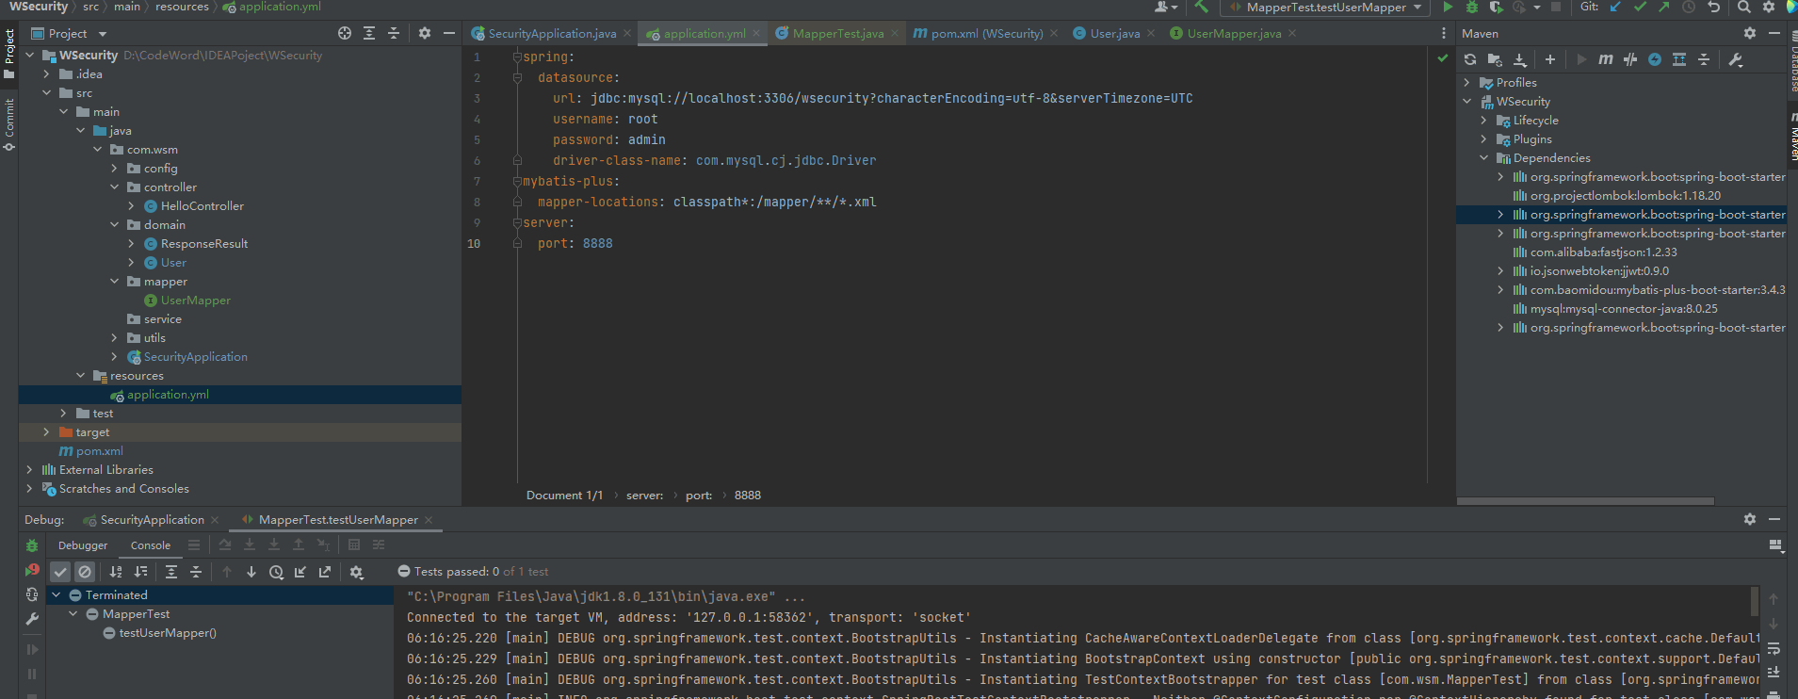Image resolution: width=1798 pixels, height=699 pixels.
Task: Sort test results alphabetically
Action: coord(116,572)
